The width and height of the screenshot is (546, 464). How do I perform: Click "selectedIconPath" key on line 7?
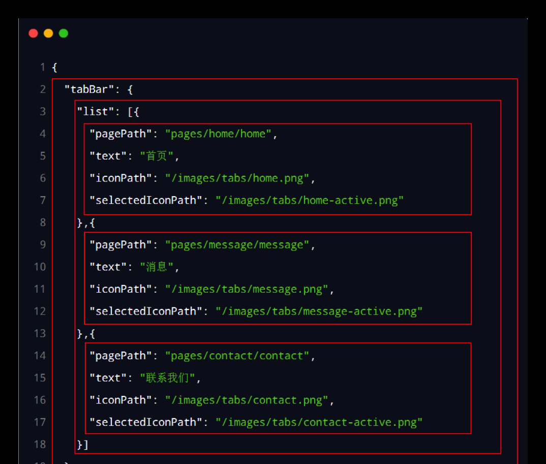tap(146, 201)
